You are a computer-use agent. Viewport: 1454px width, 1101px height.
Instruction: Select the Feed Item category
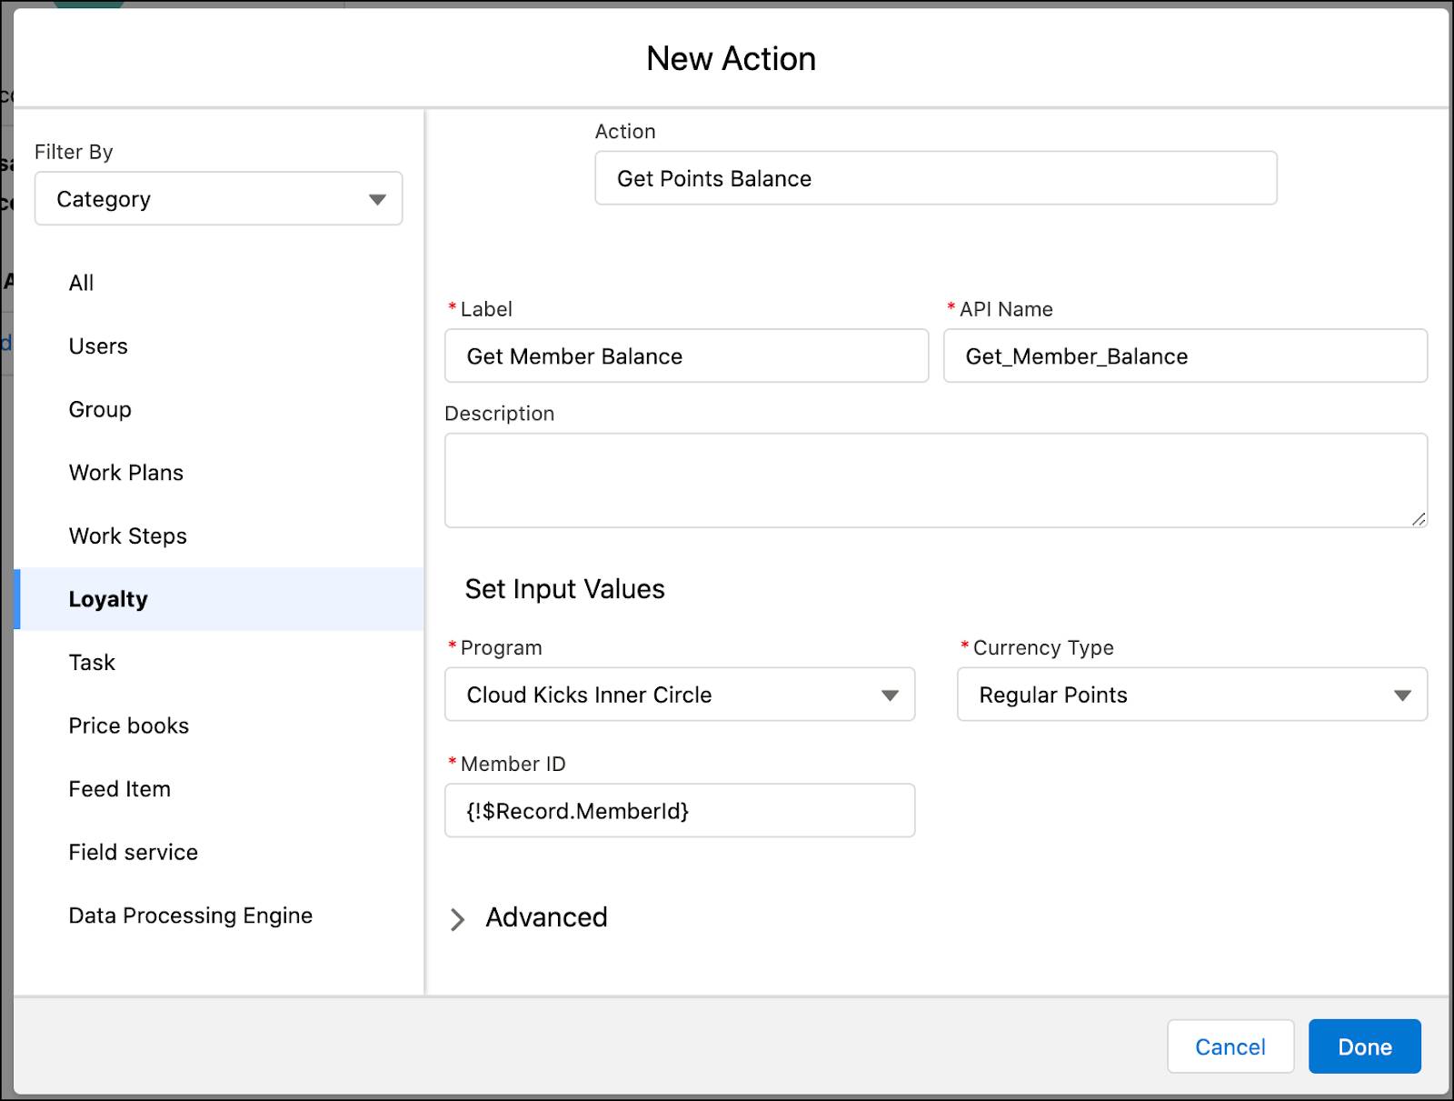pyautogui.click(x=119, y=789)
